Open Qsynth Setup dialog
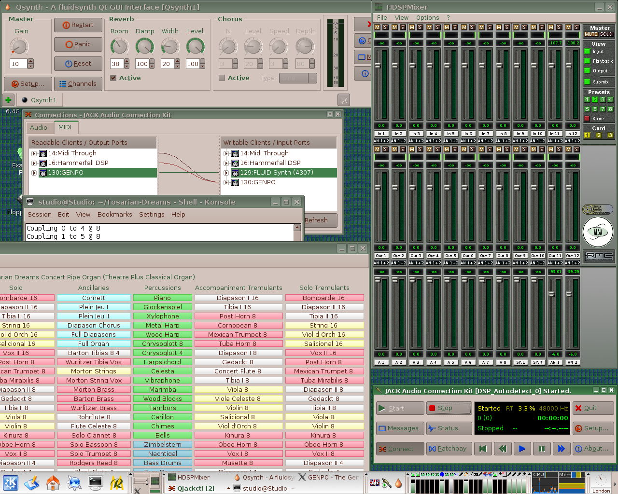Screen dimensions: 618x494 [x=28, y=84]
